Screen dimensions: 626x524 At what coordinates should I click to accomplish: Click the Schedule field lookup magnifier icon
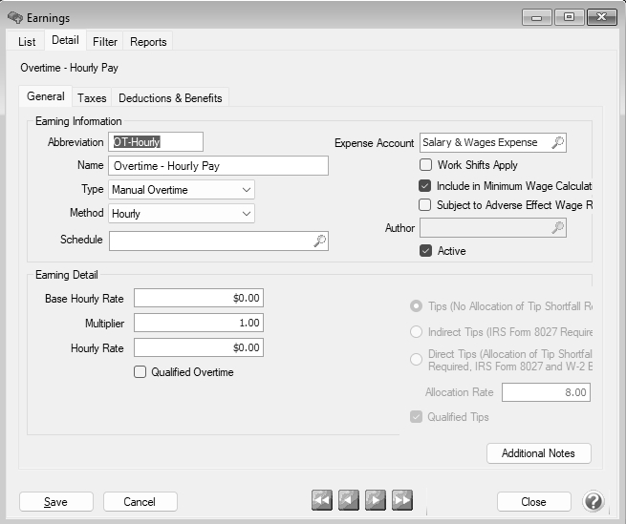[320, 241]
